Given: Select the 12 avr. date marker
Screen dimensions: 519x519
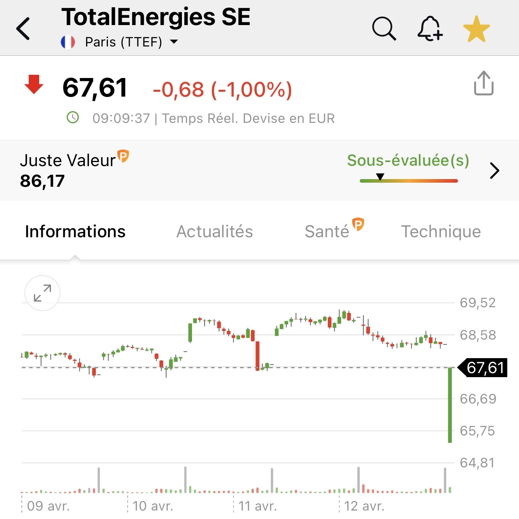Looking at the screenshot, I should pos(364,506).
